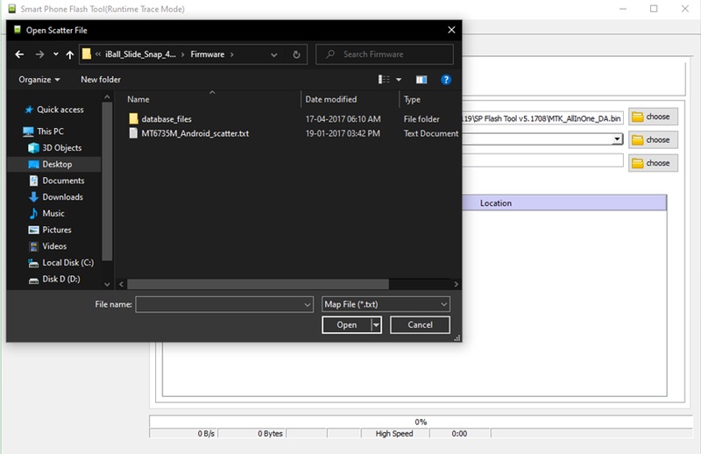
Task: Change the file view layout icon
Action: 384,80
